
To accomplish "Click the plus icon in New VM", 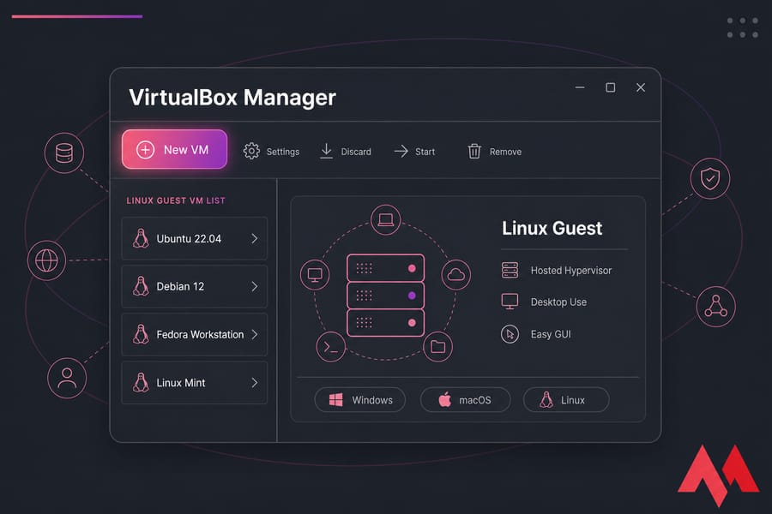I will pyautogui.click(x=145, y=150).
